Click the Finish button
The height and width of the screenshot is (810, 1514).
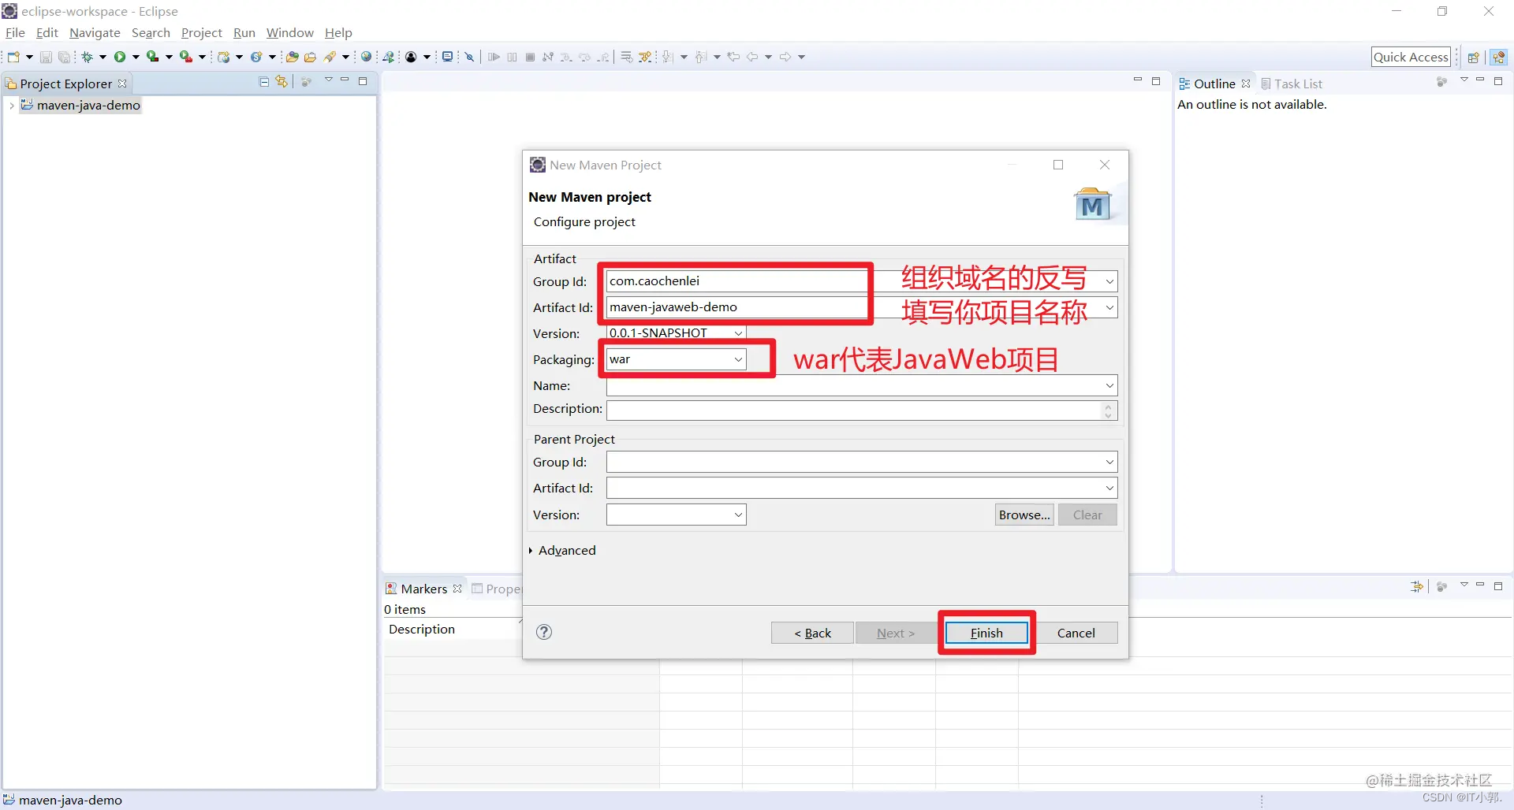[986, 633]
